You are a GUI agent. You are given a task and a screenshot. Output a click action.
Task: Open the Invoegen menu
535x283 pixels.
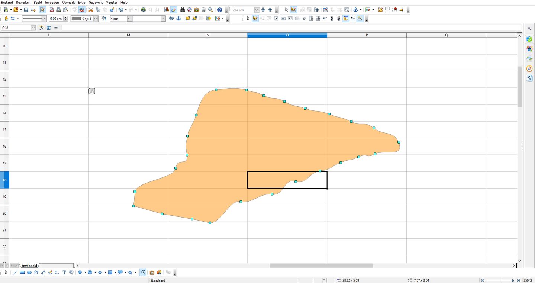point(52,3)
